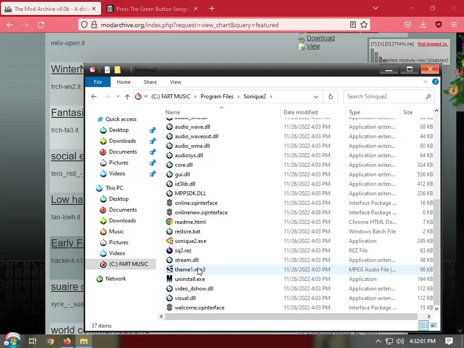Go up one folder level
464x348 pixels.
127,97
